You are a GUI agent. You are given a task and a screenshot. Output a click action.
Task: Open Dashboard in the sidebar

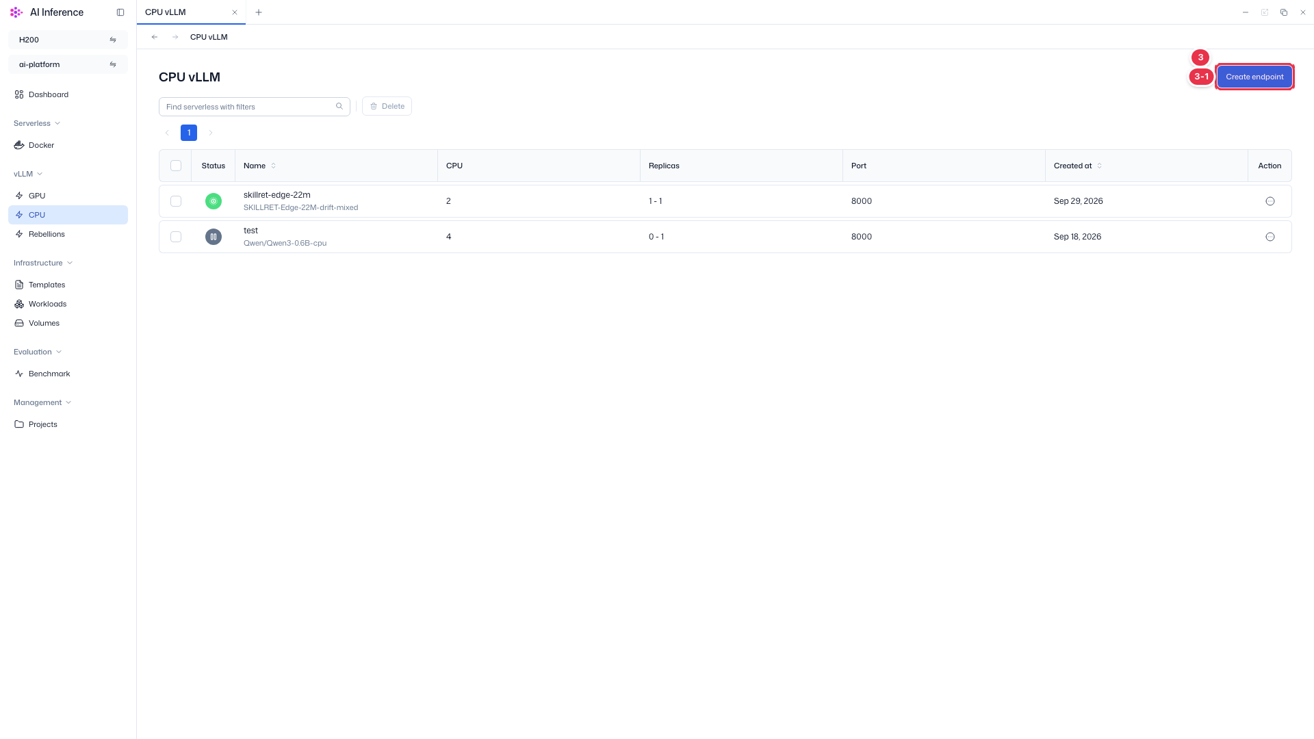coord(68,94)
